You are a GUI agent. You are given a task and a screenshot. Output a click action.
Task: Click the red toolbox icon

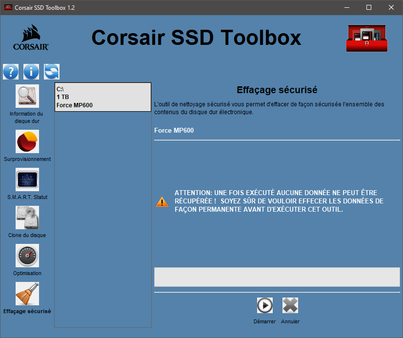coord(367,38)
